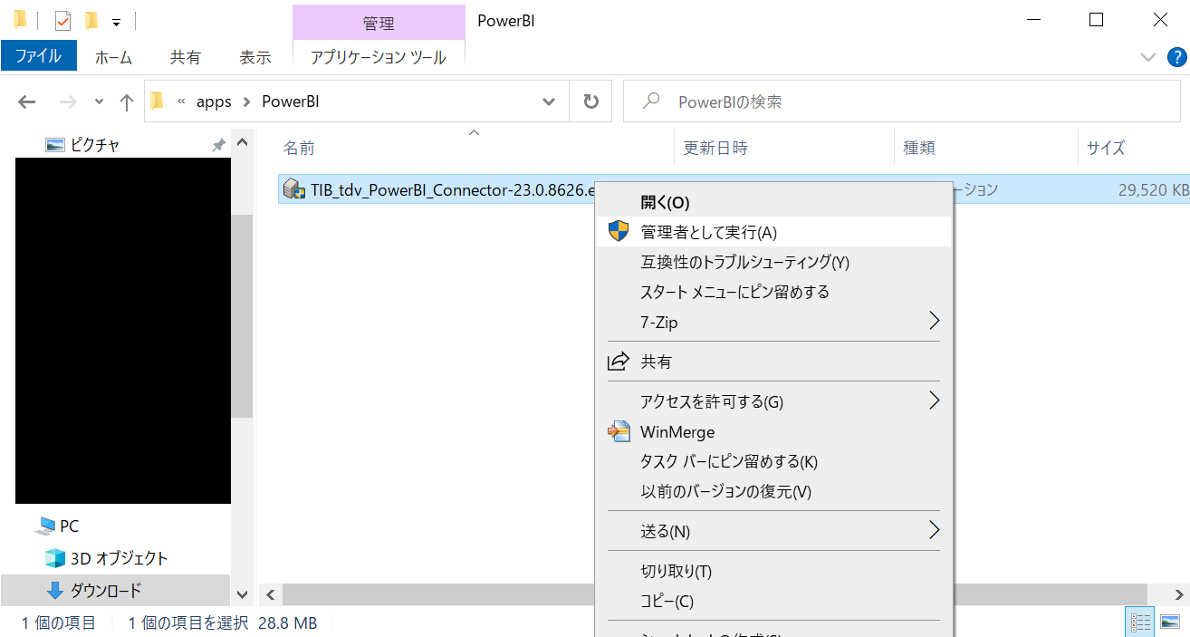Image resolution: width=1190 pixels, height=637 pixels.
Task: Click the apps breadcrumb in address bar
Action: tap(214, 102)
